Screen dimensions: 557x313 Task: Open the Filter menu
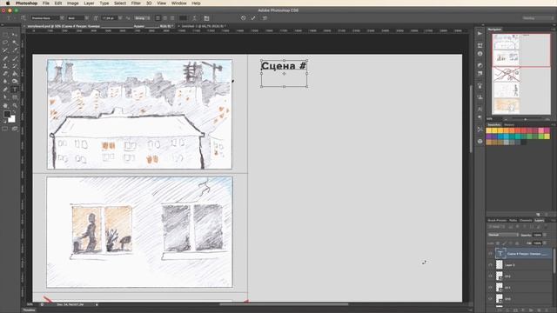coord(136,3)
